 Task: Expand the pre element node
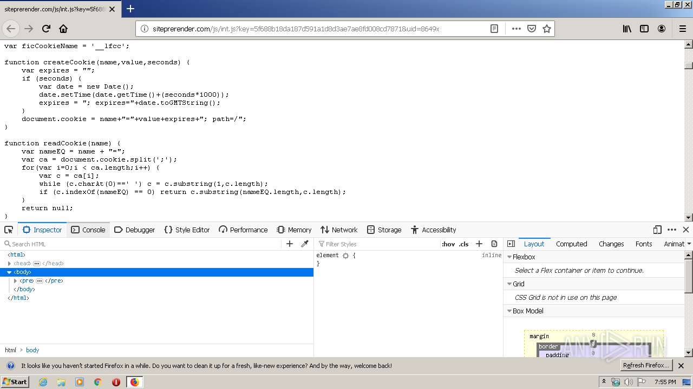click(16, 280)
